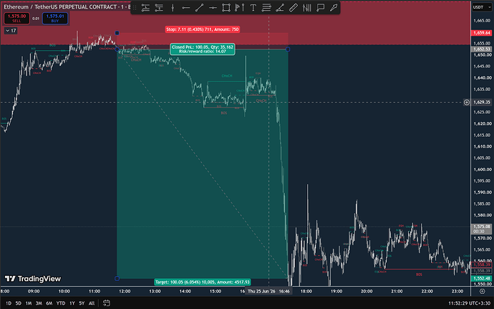Screen dimensions: 494x309
Task: Click the toolbar drag handle dots
Action: (135, 8)
